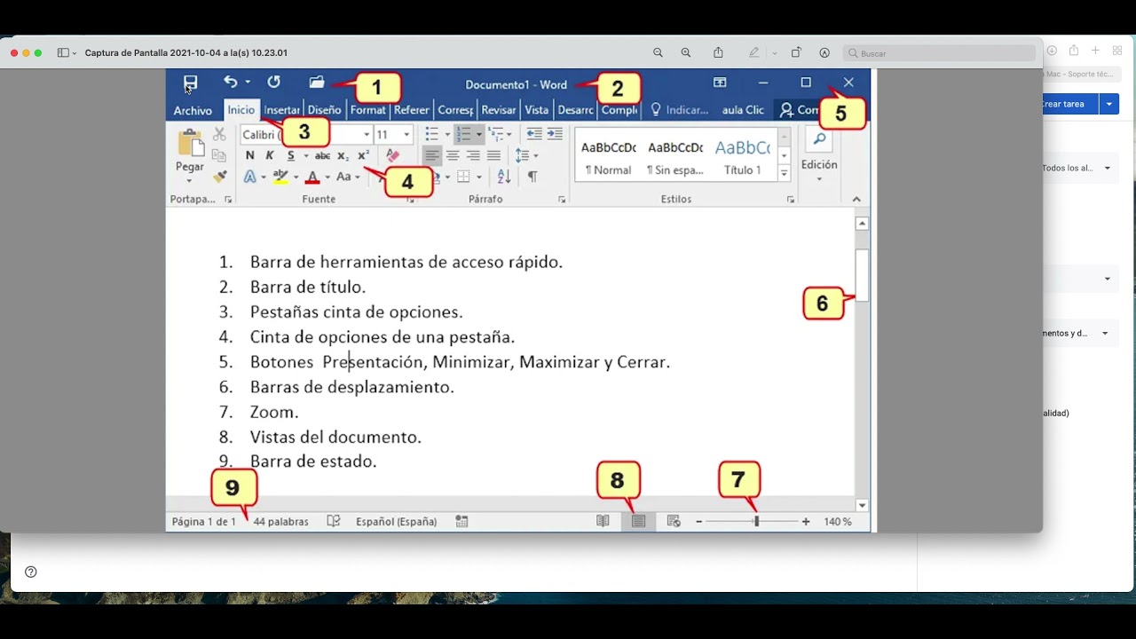Image resolution: width=1136 pixels, height=639 pixels.
Task: Toggle underline S formatting button
Action: [290, 155]
